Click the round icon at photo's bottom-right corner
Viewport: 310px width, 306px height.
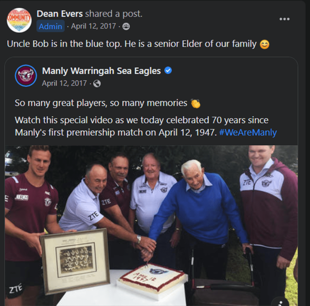[x=281, y=302]
